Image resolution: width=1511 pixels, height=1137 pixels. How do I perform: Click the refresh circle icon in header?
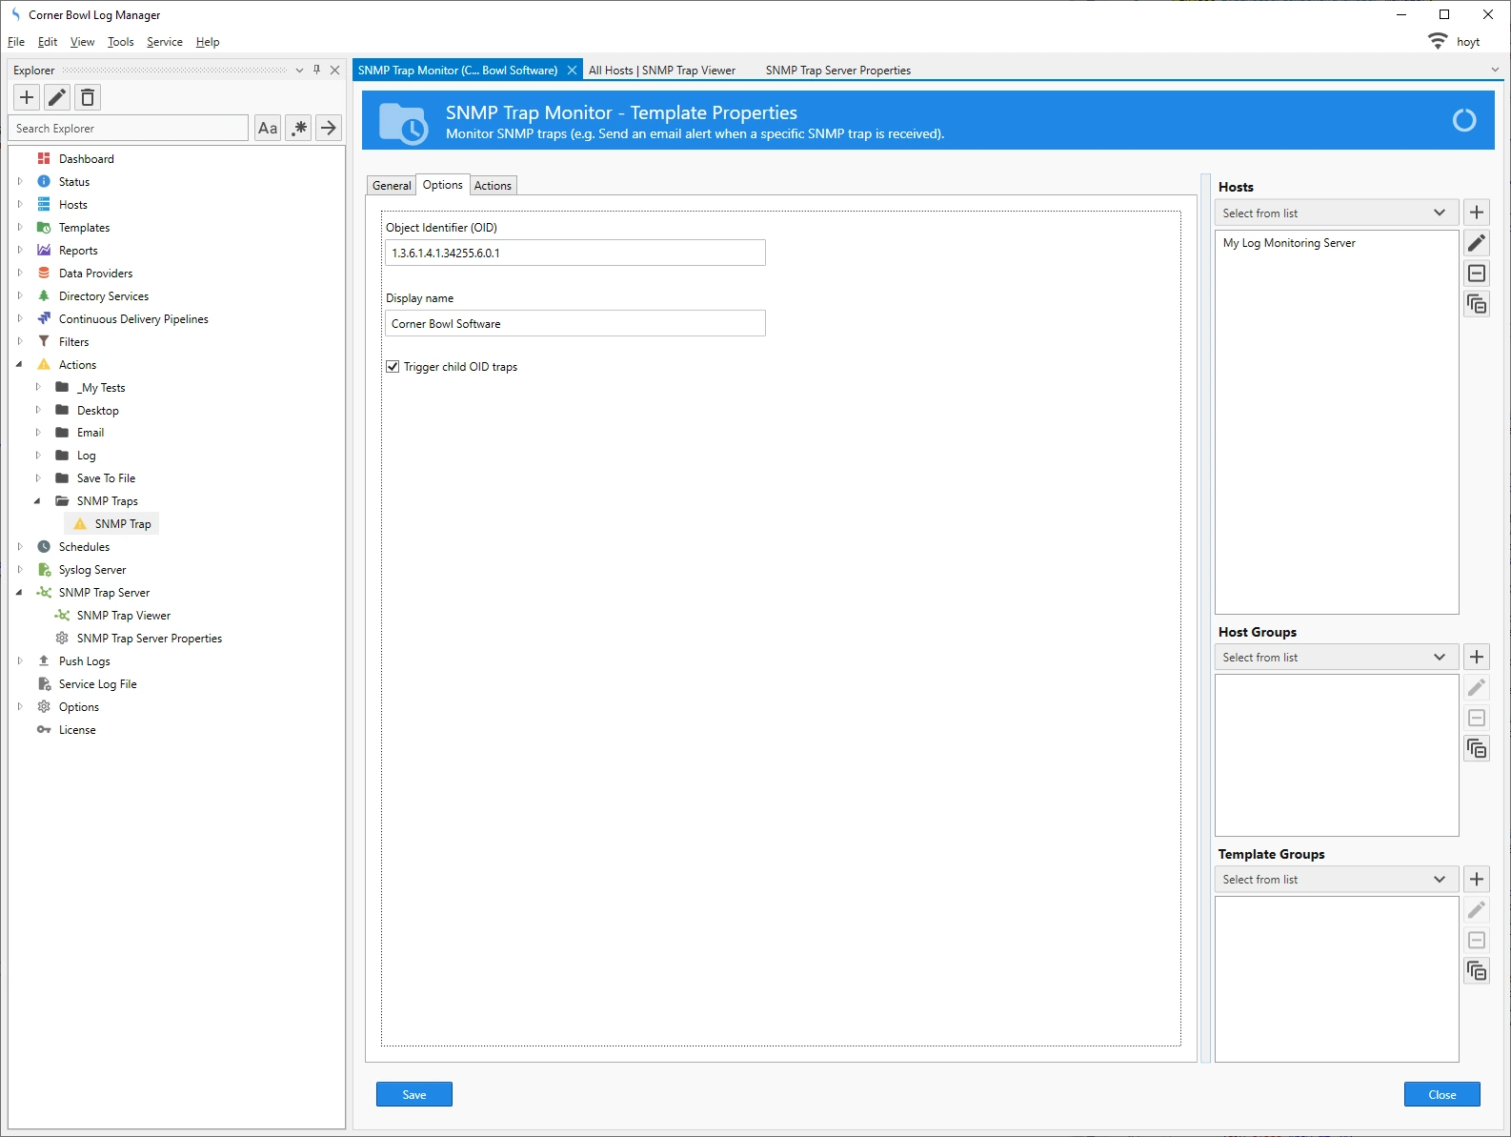(1464, 120)
